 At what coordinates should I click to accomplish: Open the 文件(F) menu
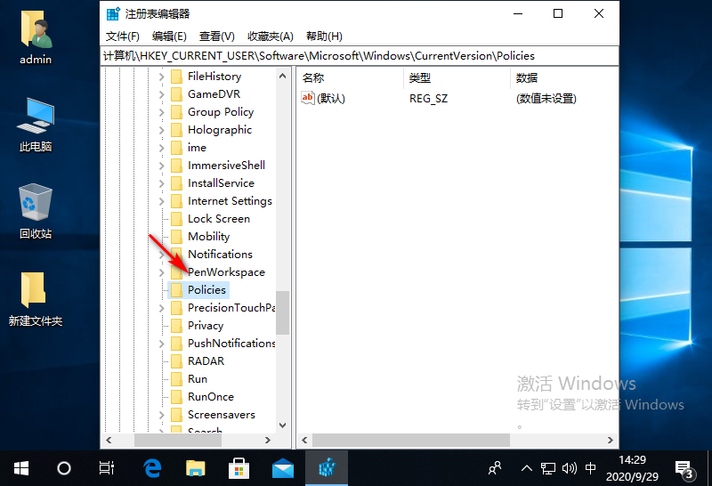(x=122, y=36)
